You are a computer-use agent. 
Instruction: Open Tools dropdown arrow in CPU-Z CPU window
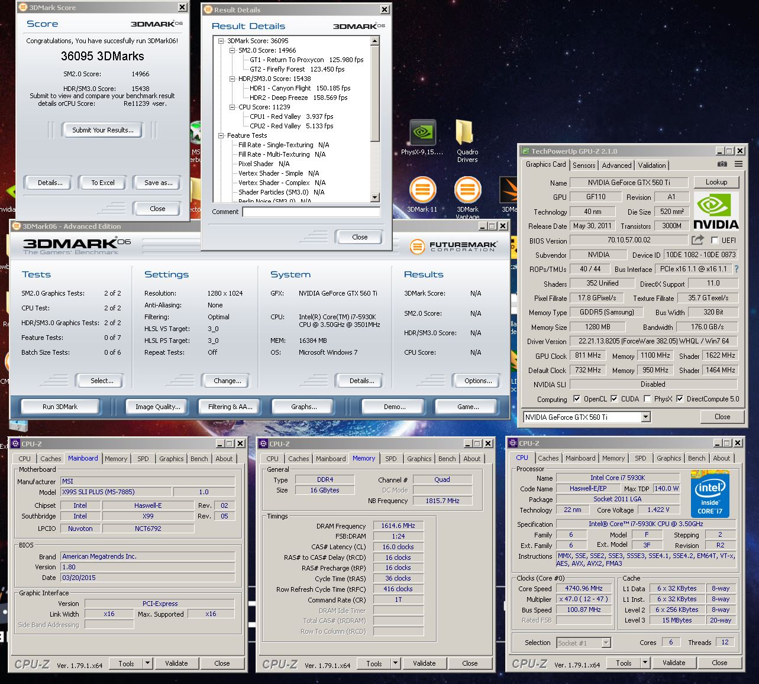pos(645,663)
